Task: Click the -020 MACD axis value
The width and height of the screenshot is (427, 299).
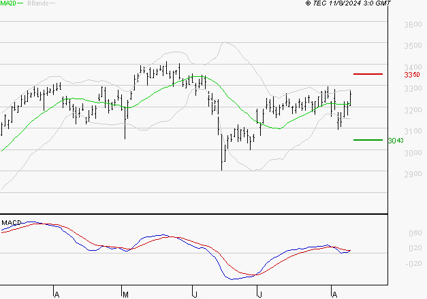Action: (x=413, y=264)
